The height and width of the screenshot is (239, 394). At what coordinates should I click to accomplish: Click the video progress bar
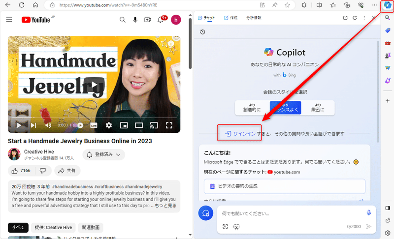click(x=94, y=117)
